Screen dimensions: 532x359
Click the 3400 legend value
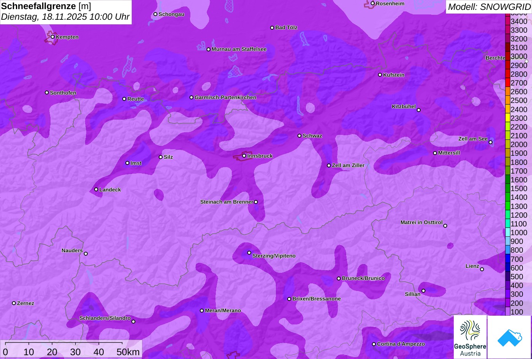(519, 22)
